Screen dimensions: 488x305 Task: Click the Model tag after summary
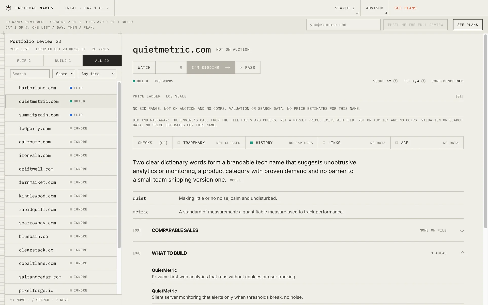click(x=235, y=180)
